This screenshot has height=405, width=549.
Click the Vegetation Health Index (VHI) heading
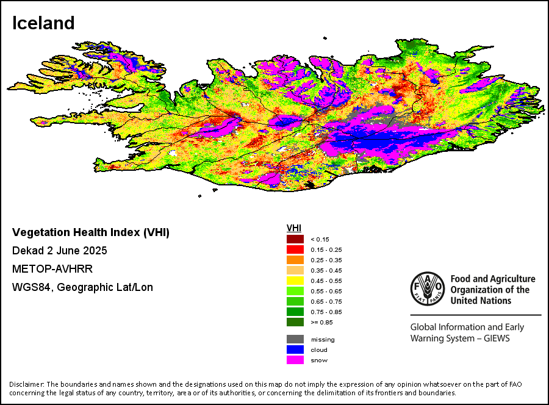click(91, 232)
